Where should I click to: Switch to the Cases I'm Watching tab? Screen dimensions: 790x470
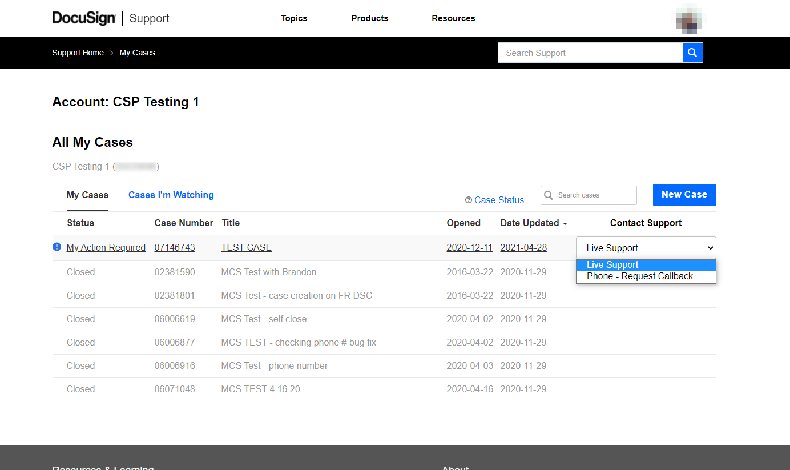tap(171, 195)
